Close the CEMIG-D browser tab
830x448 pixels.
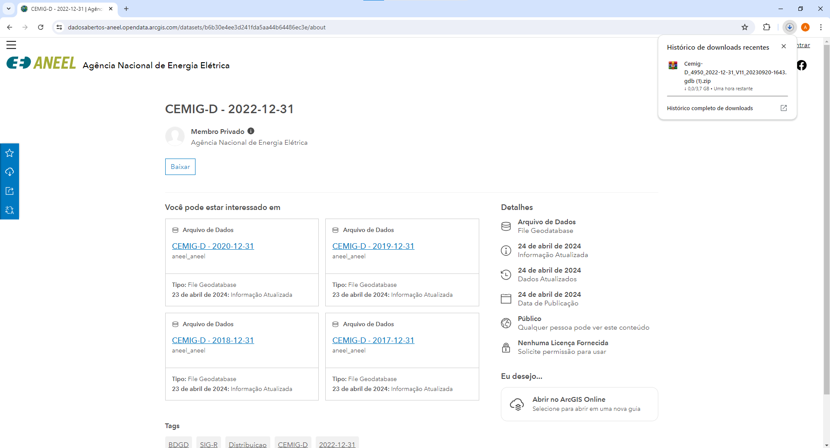[111, 9]
